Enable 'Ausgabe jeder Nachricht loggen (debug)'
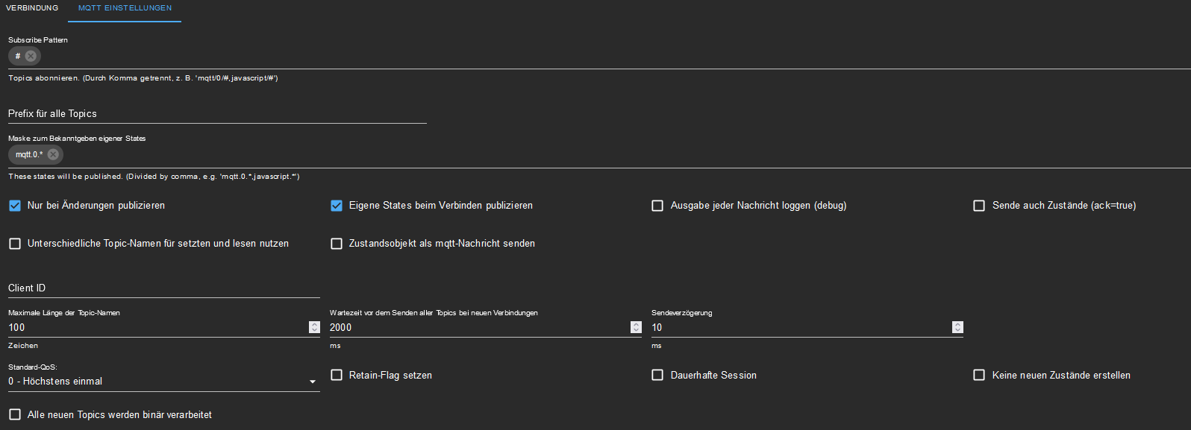The image size is (1191, 430). (657, 206)
